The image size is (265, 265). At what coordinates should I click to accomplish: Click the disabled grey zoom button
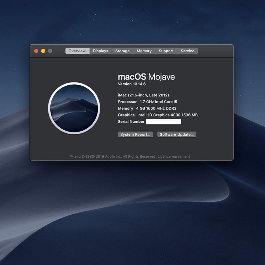click(50, 51)
